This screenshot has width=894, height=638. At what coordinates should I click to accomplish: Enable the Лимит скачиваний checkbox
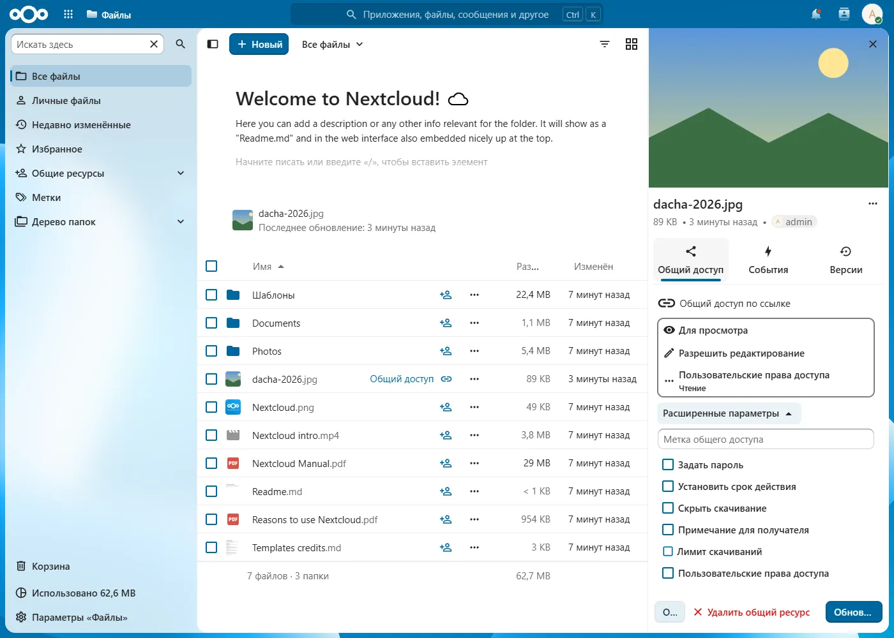click(668, 551)
